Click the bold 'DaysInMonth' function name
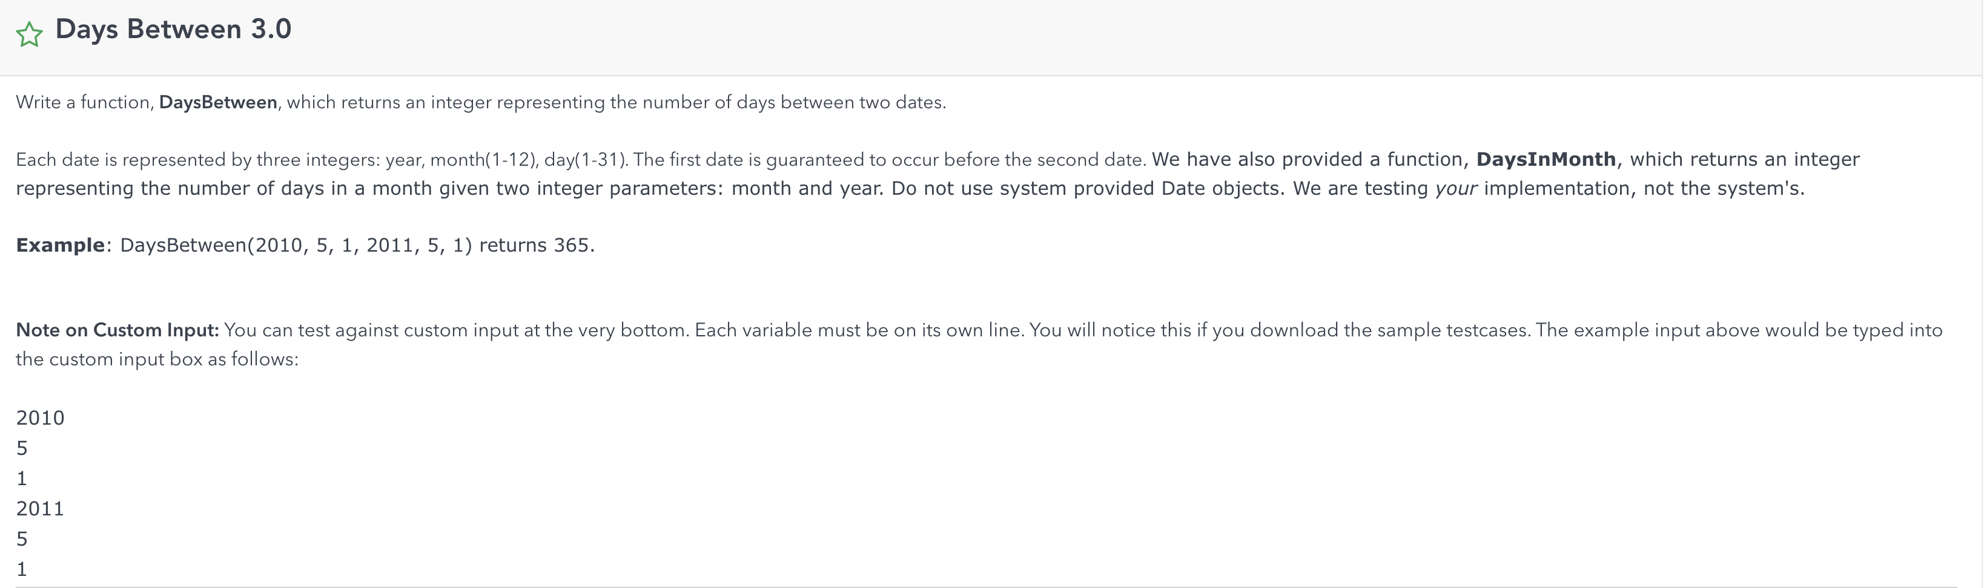Screen dimensions: 1984x588 [1546, 159]
